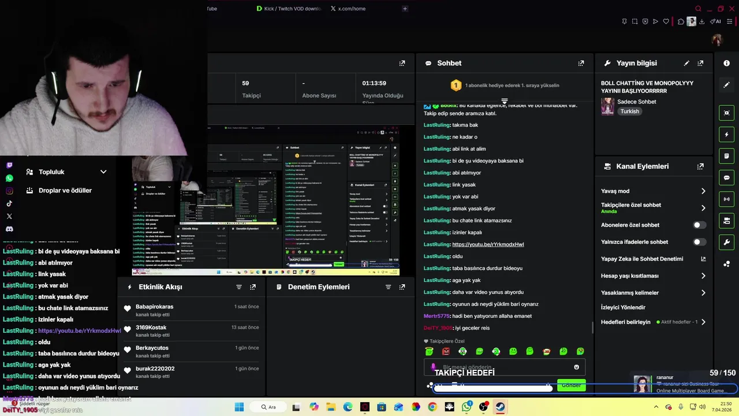Click the pencil edit icon in right sidebar
The height and width of the screenshot is (416, 739).
[726, 84]
